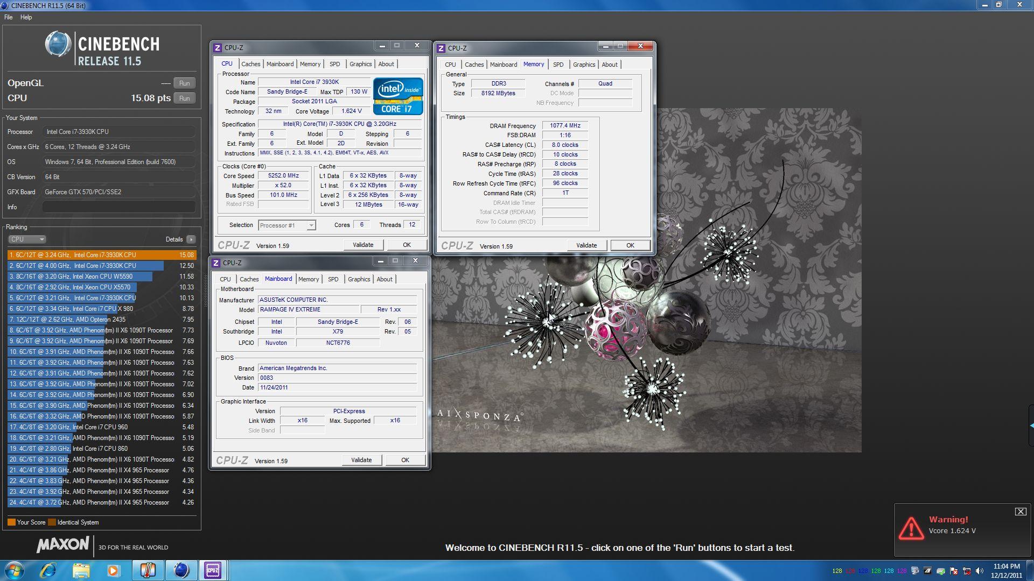Open Windows Explorer from taskbar
Screen dimensions: 1034x581
click(x=81, y=570)
